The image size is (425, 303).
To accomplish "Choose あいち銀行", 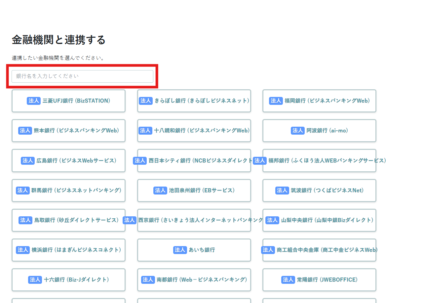I will point(194,250).
